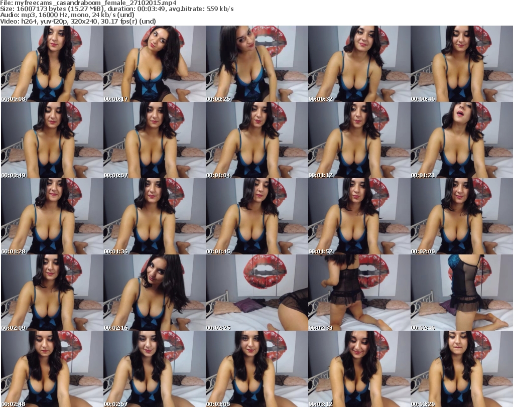
Task: Click the thumbnail at 00:01:45
Action: (x=256, y=216)
